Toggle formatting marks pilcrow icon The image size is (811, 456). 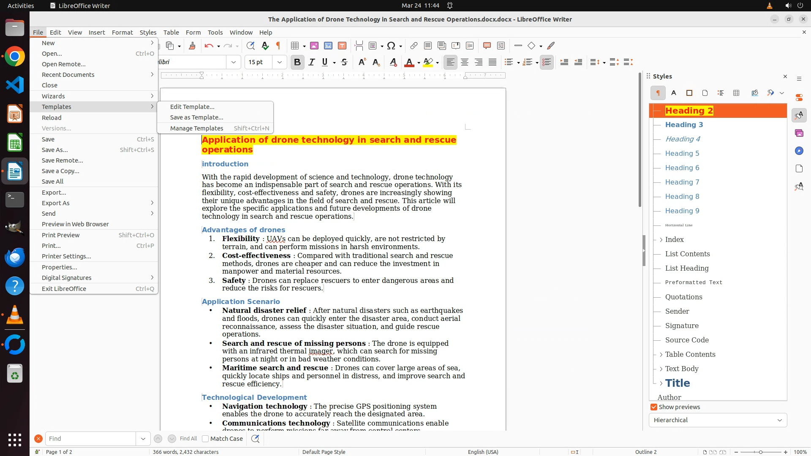(278, 46)
